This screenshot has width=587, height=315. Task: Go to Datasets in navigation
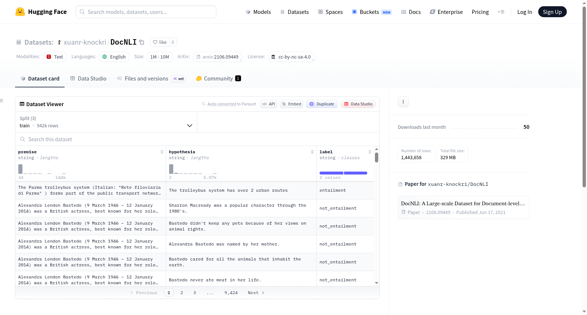click(x=295, y=12)
